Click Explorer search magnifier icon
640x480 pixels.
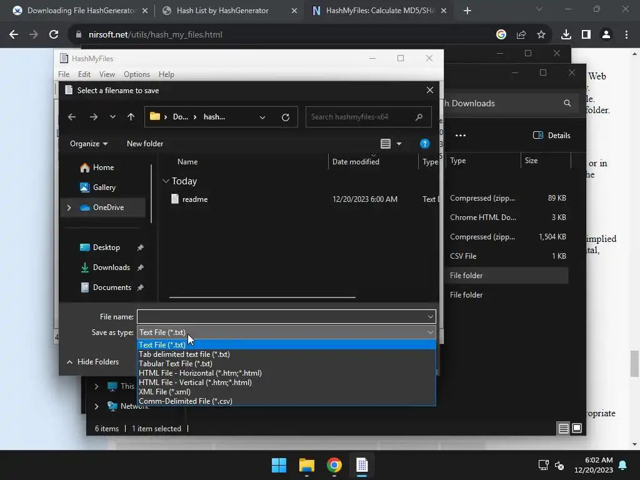click(x=567, y=103)
